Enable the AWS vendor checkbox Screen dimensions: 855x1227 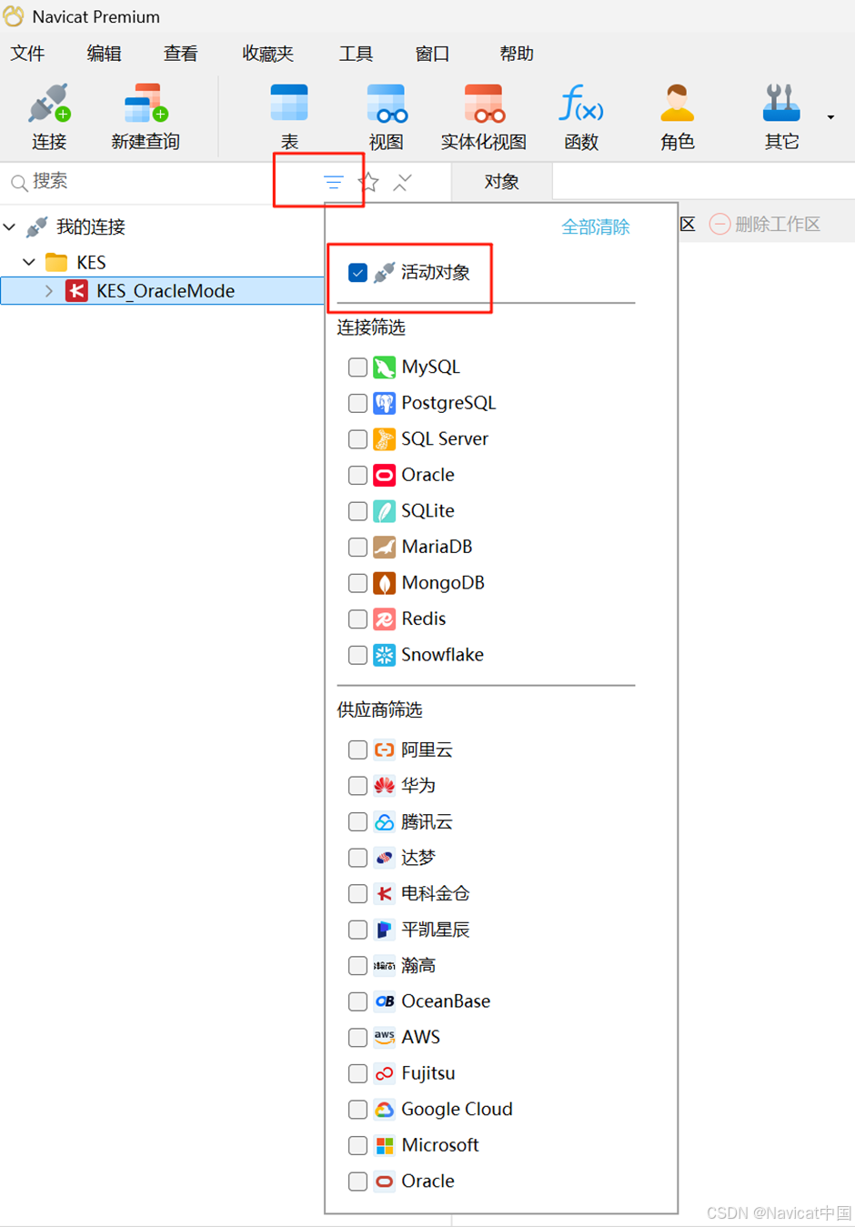(x=357, y=1037)
